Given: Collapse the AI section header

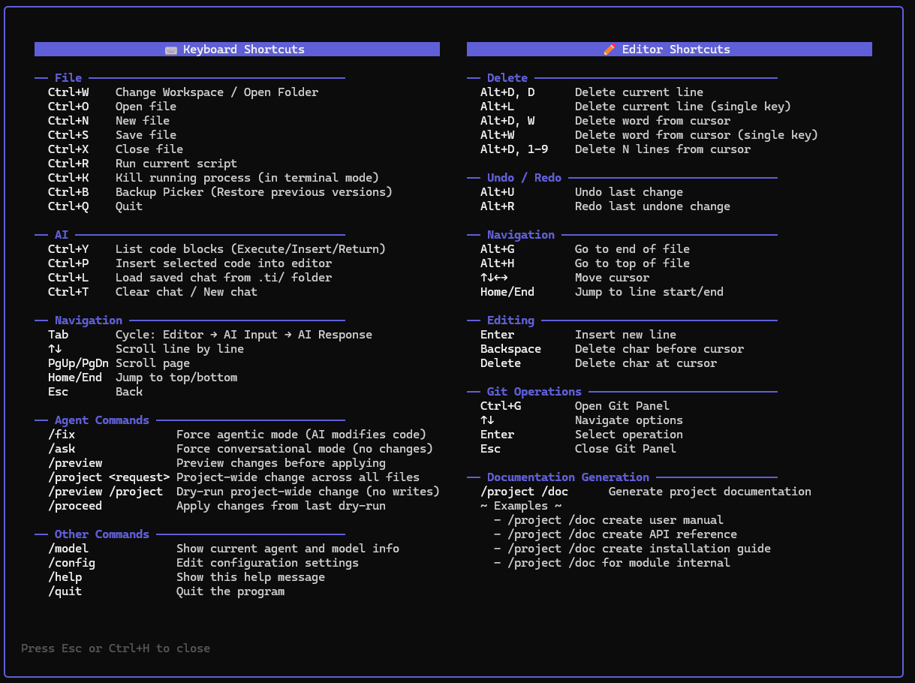Looking at the screenshot, I should (x=62, y=234).
